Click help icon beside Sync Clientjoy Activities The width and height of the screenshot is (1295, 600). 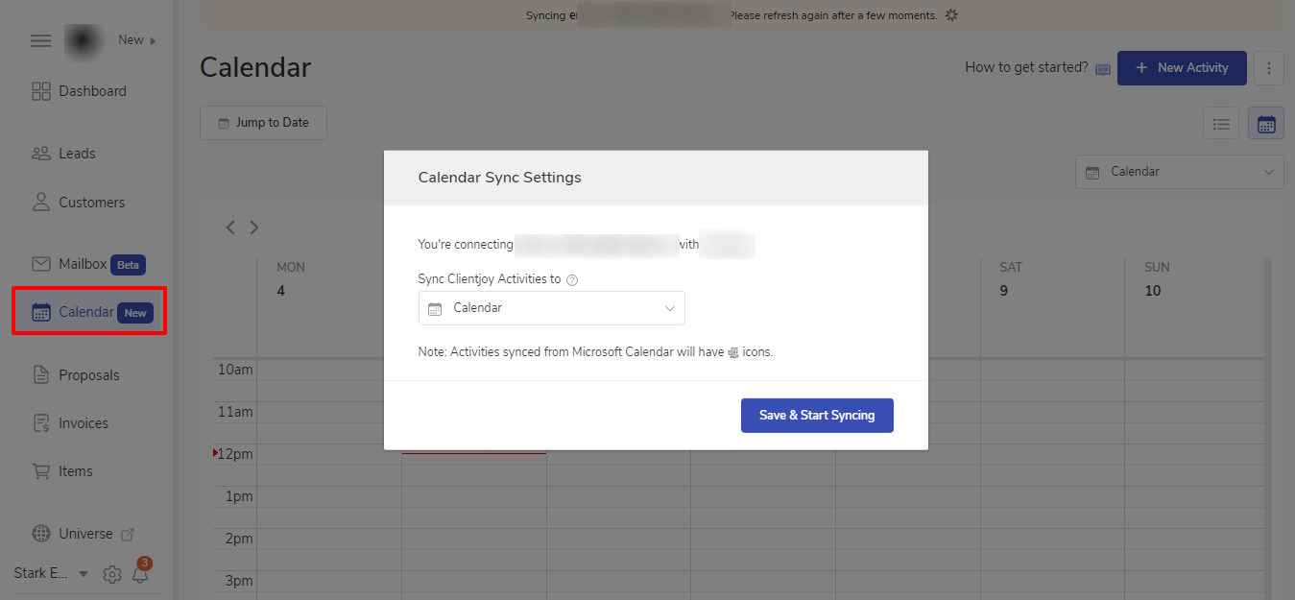tap(572, 280)
